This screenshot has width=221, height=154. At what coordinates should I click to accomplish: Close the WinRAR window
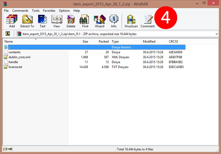(x=213, y=3)
